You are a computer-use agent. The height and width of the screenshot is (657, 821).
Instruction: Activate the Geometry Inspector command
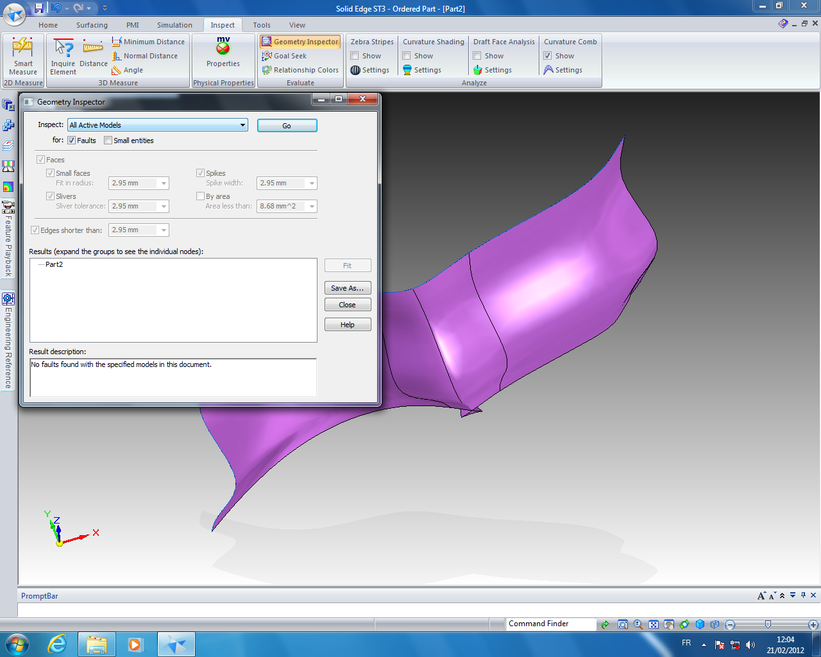[x=300, y=42]
